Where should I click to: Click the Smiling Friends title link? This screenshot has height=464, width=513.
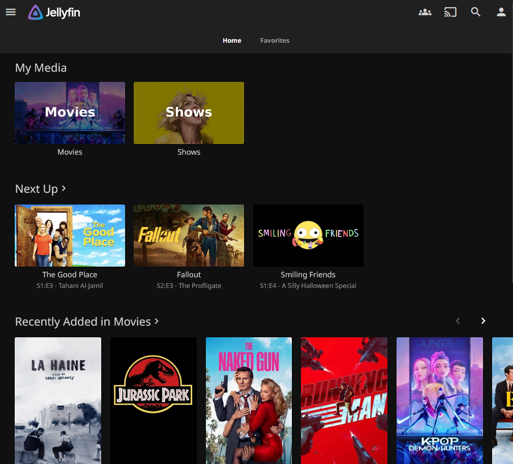[x=308, y=275]
